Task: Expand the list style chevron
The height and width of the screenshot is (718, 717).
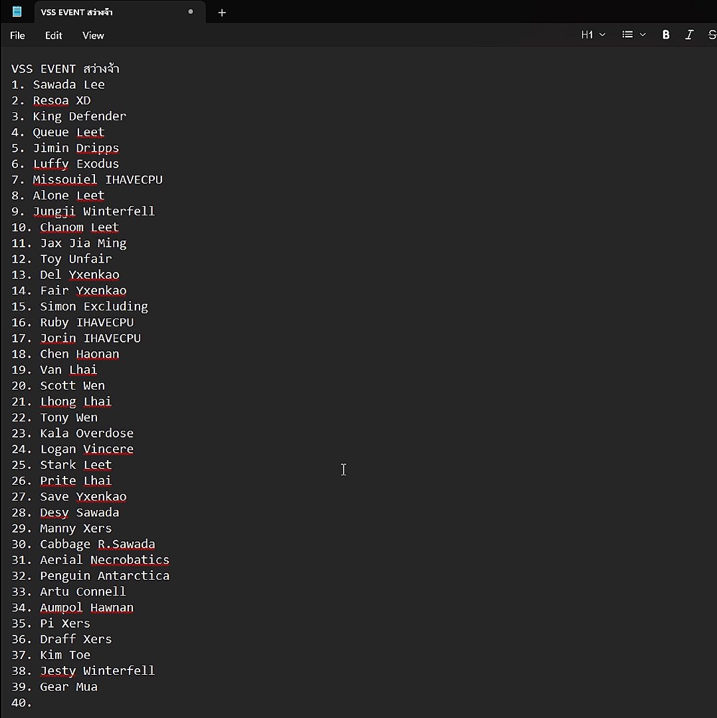Action: coord(643,35)
